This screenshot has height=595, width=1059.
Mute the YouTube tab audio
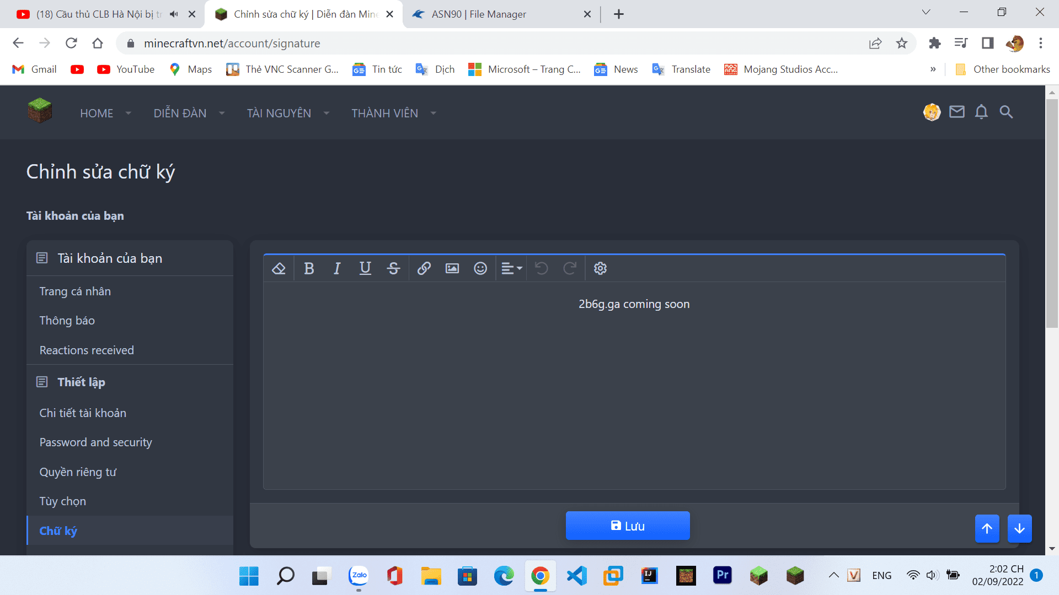(x=174, y=14)
